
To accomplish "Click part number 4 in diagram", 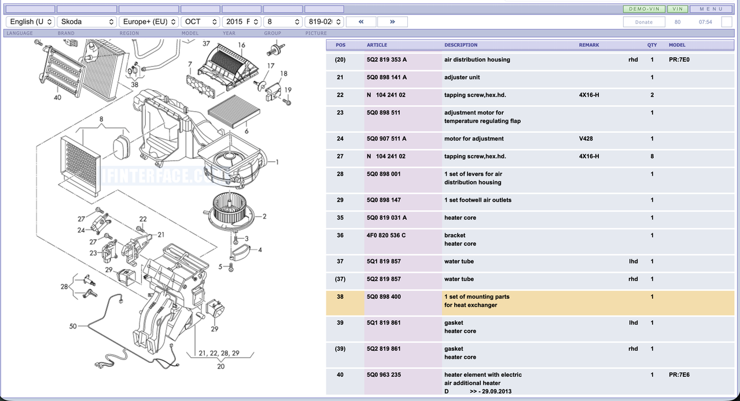I will pyautogui.click(x=260, y=250).
